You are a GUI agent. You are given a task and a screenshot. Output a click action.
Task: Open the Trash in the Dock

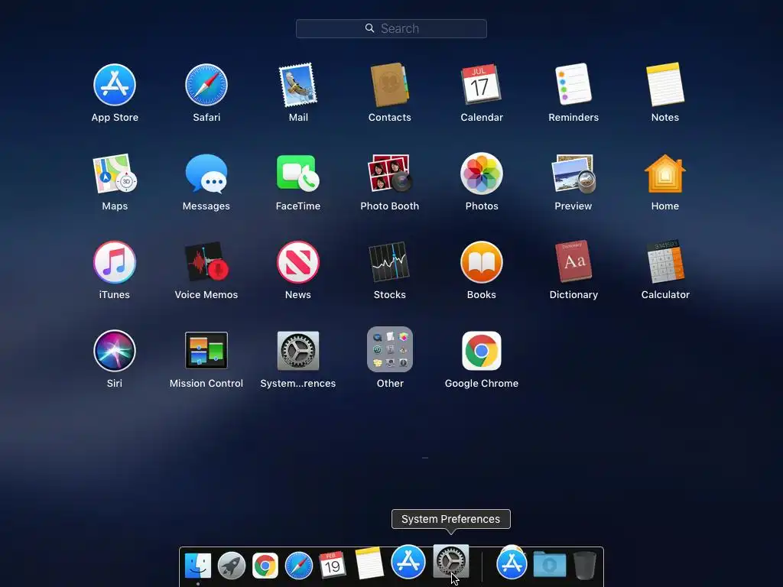click(x=584, y=566)
